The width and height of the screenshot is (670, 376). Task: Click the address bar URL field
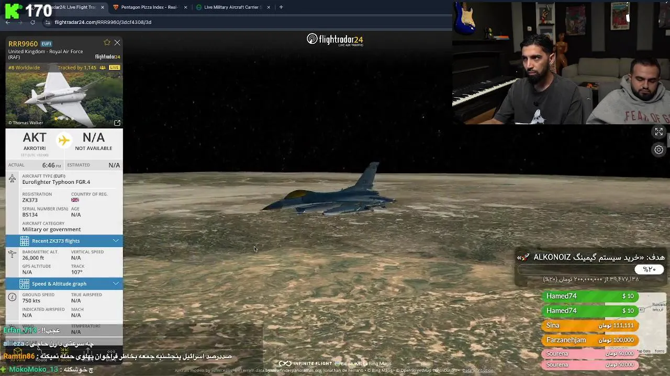pyautogui.click(x=246, y=22)
